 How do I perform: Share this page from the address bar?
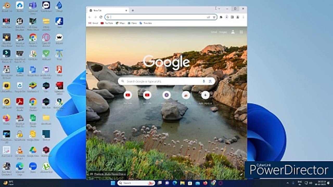tap(208, 17)
